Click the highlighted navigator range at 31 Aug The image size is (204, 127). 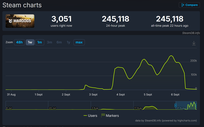click(186, 105)
